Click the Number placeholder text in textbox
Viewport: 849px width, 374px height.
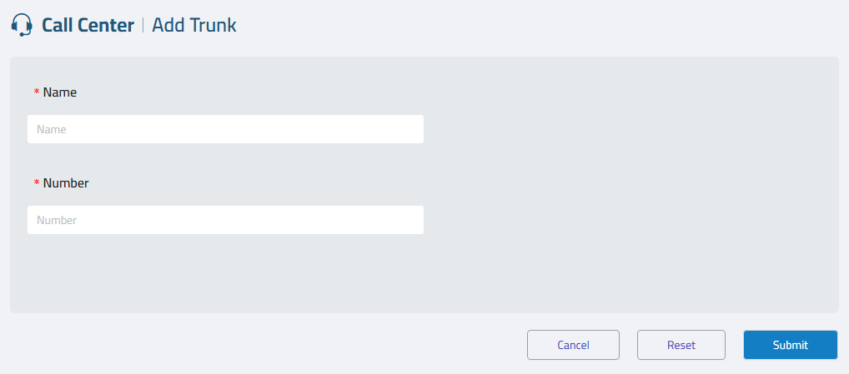click(x=57, y=221)
